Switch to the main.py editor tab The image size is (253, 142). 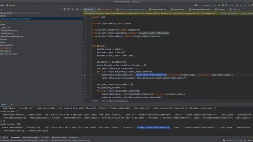tap(90, 9)
